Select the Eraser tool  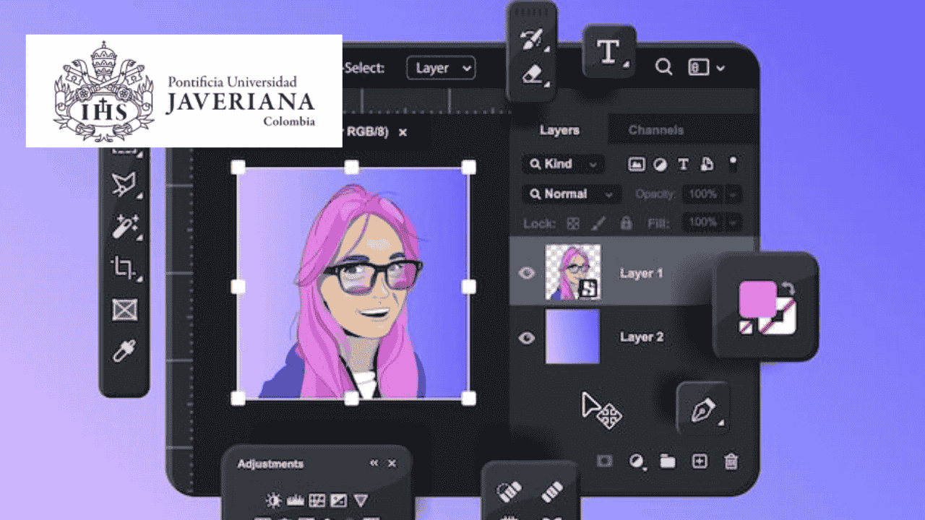click(531, 73)
